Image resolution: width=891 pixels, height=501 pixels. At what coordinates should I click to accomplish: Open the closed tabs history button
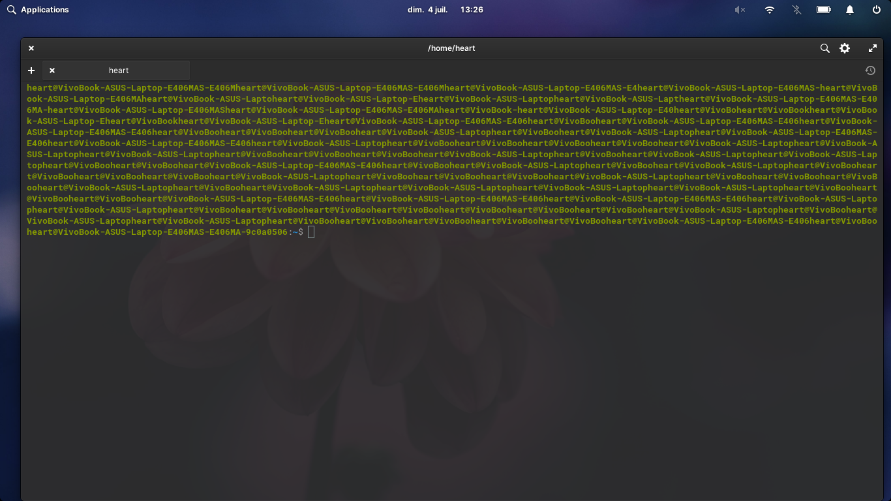[870, 70]
